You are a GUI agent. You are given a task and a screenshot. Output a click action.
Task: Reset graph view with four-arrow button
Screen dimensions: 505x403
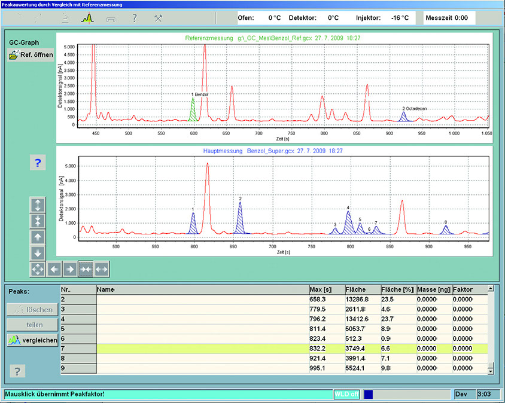pyautogui.click(x=38, y=269)
